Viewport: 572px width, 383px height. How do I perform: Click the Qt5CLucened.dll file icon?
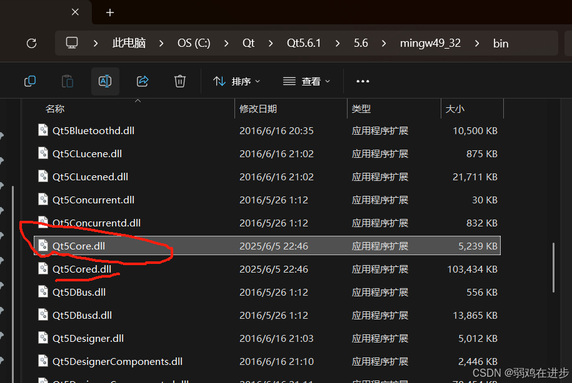[x=43, y=176]
